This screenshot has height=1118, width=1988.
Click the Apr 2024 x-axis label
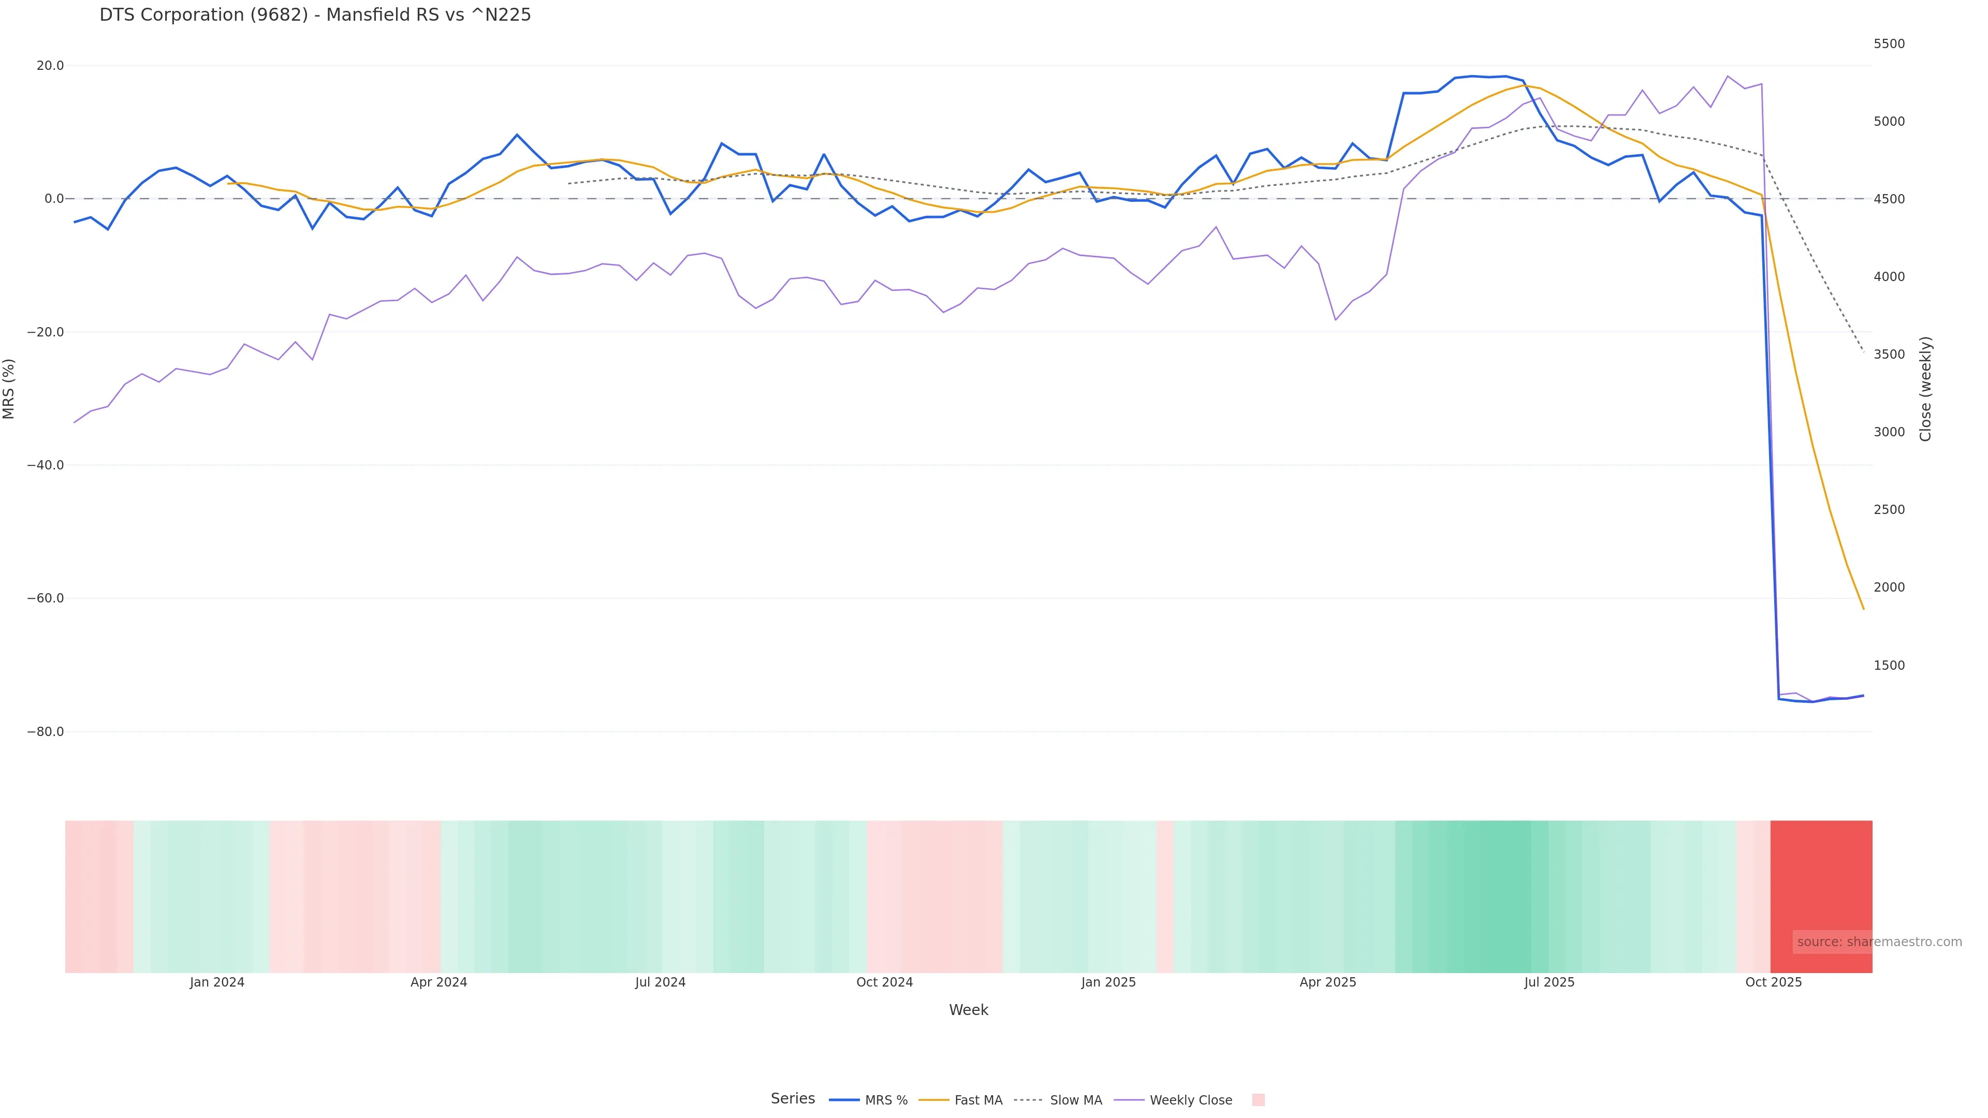pos(438,982)
